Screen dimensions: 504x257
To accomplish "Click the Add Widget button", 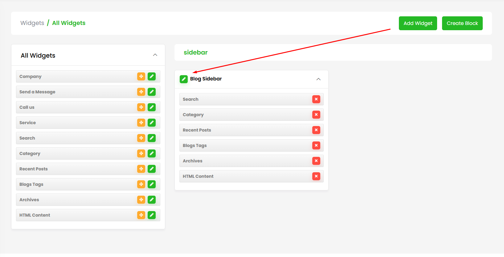I will pos(418,23).
